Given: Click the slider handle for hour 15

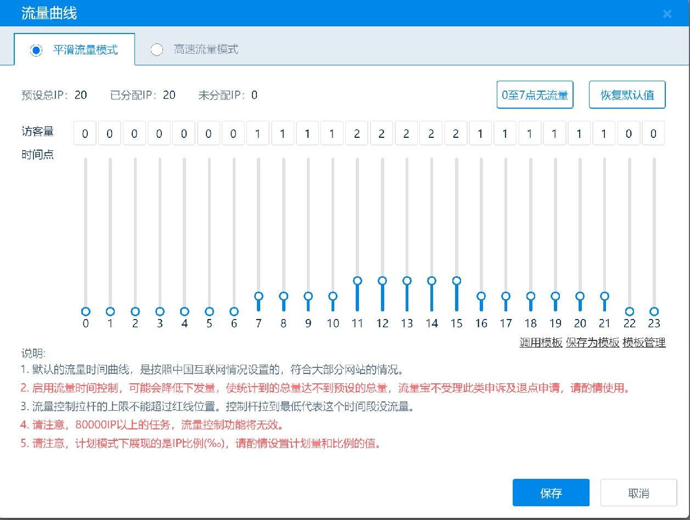Looking at the screenshot, I should pos(457,281).
